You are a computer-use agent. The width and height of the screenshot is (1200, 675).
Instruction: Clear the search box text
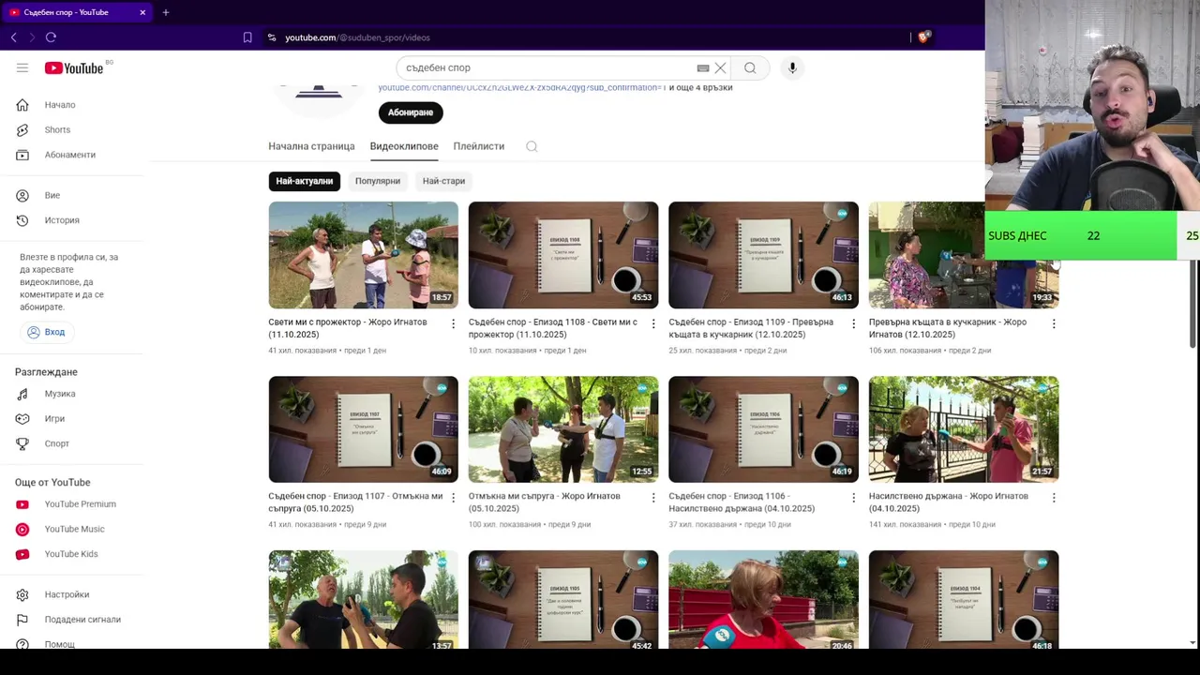720,67
